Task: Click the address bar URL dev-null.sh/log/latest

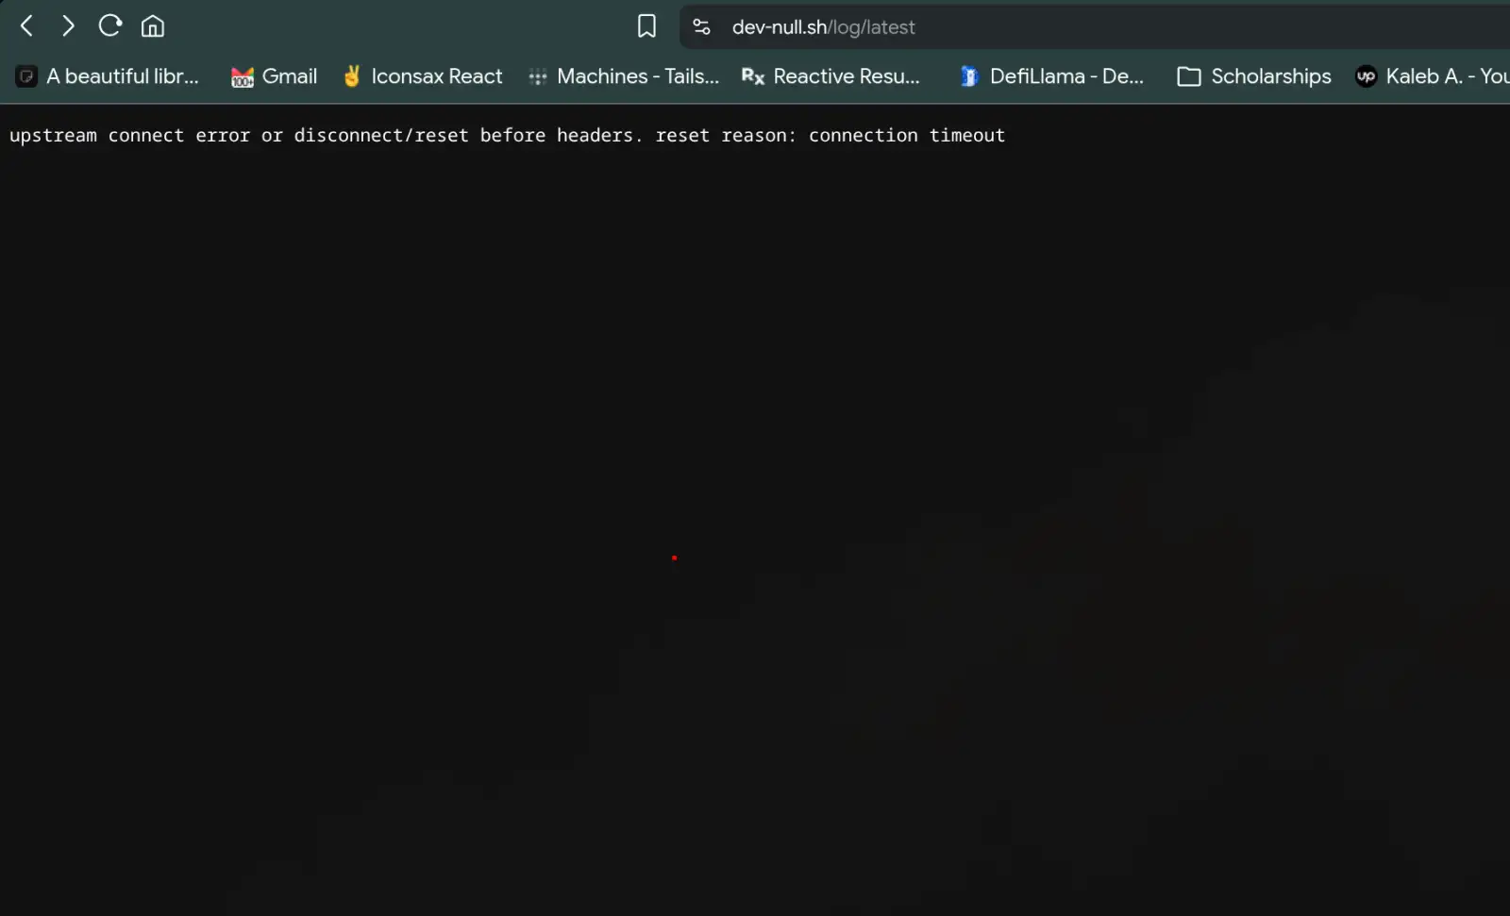Action: (x=823, y=27)
